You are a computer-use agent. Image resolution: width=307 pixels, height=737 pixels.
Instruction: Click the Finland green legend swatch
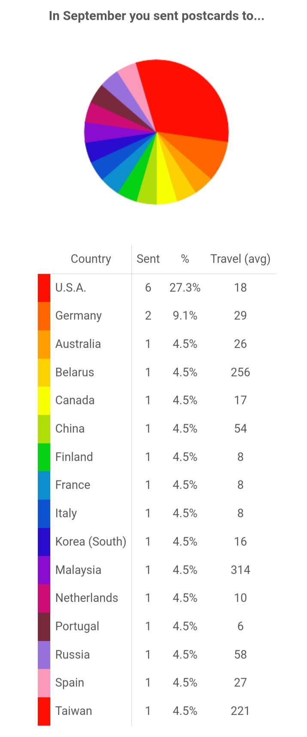44,457
